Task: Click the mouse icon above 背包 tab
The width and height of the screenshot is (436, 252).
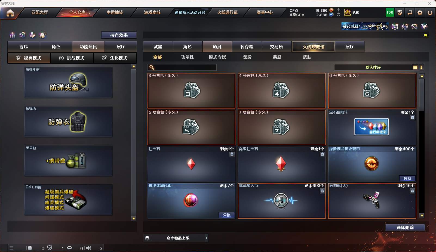Action: 43,35
